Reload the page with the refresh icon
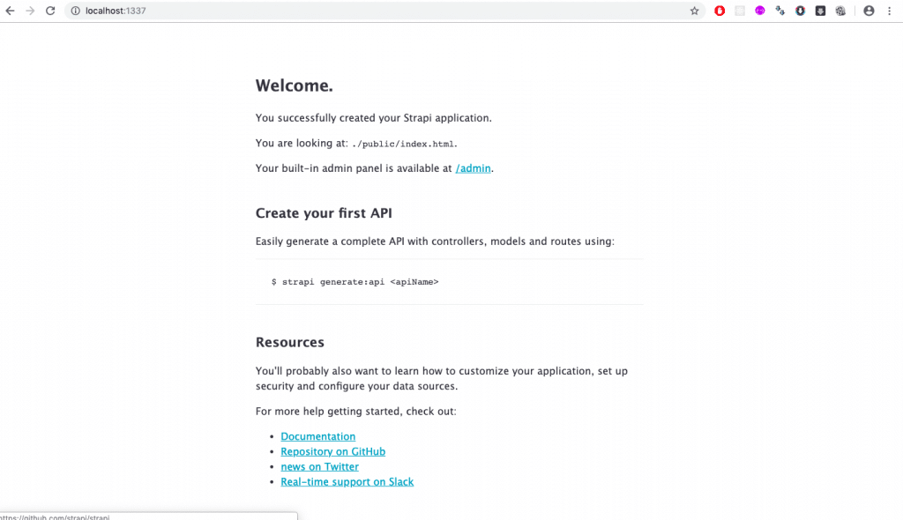 tap(49, 11)
